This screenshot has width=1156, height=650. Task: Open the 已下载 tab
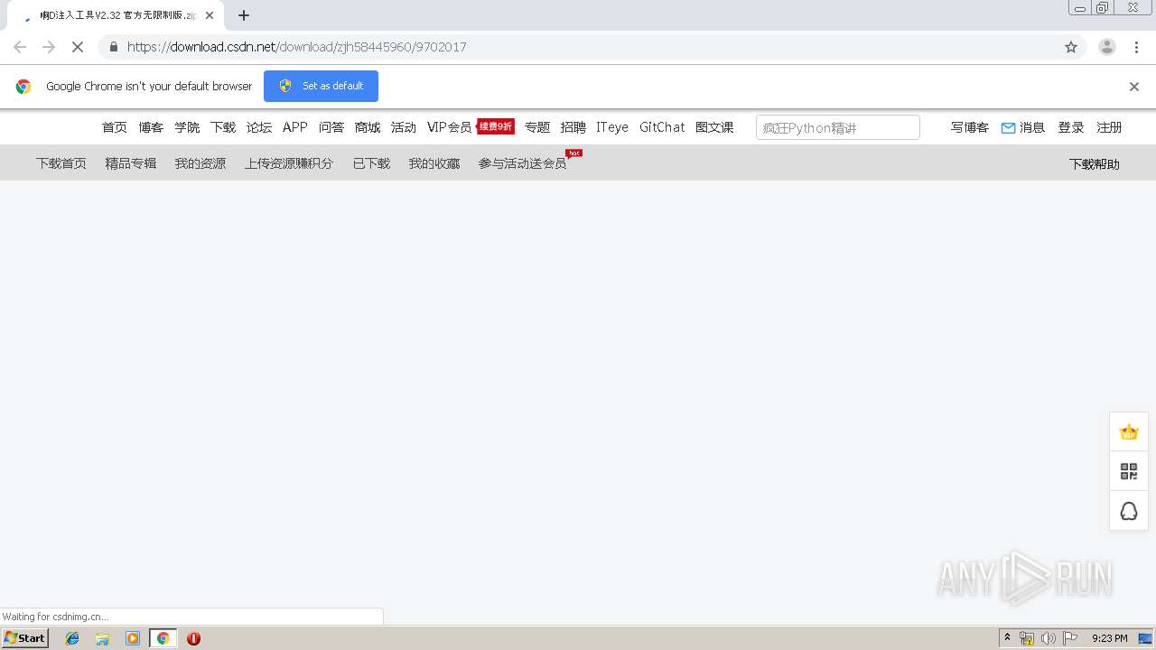[371, 163]
